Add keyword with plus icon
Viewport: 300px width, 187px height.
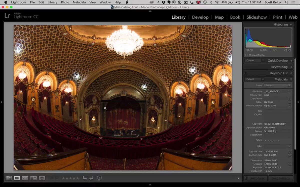(x=246, y=73)
